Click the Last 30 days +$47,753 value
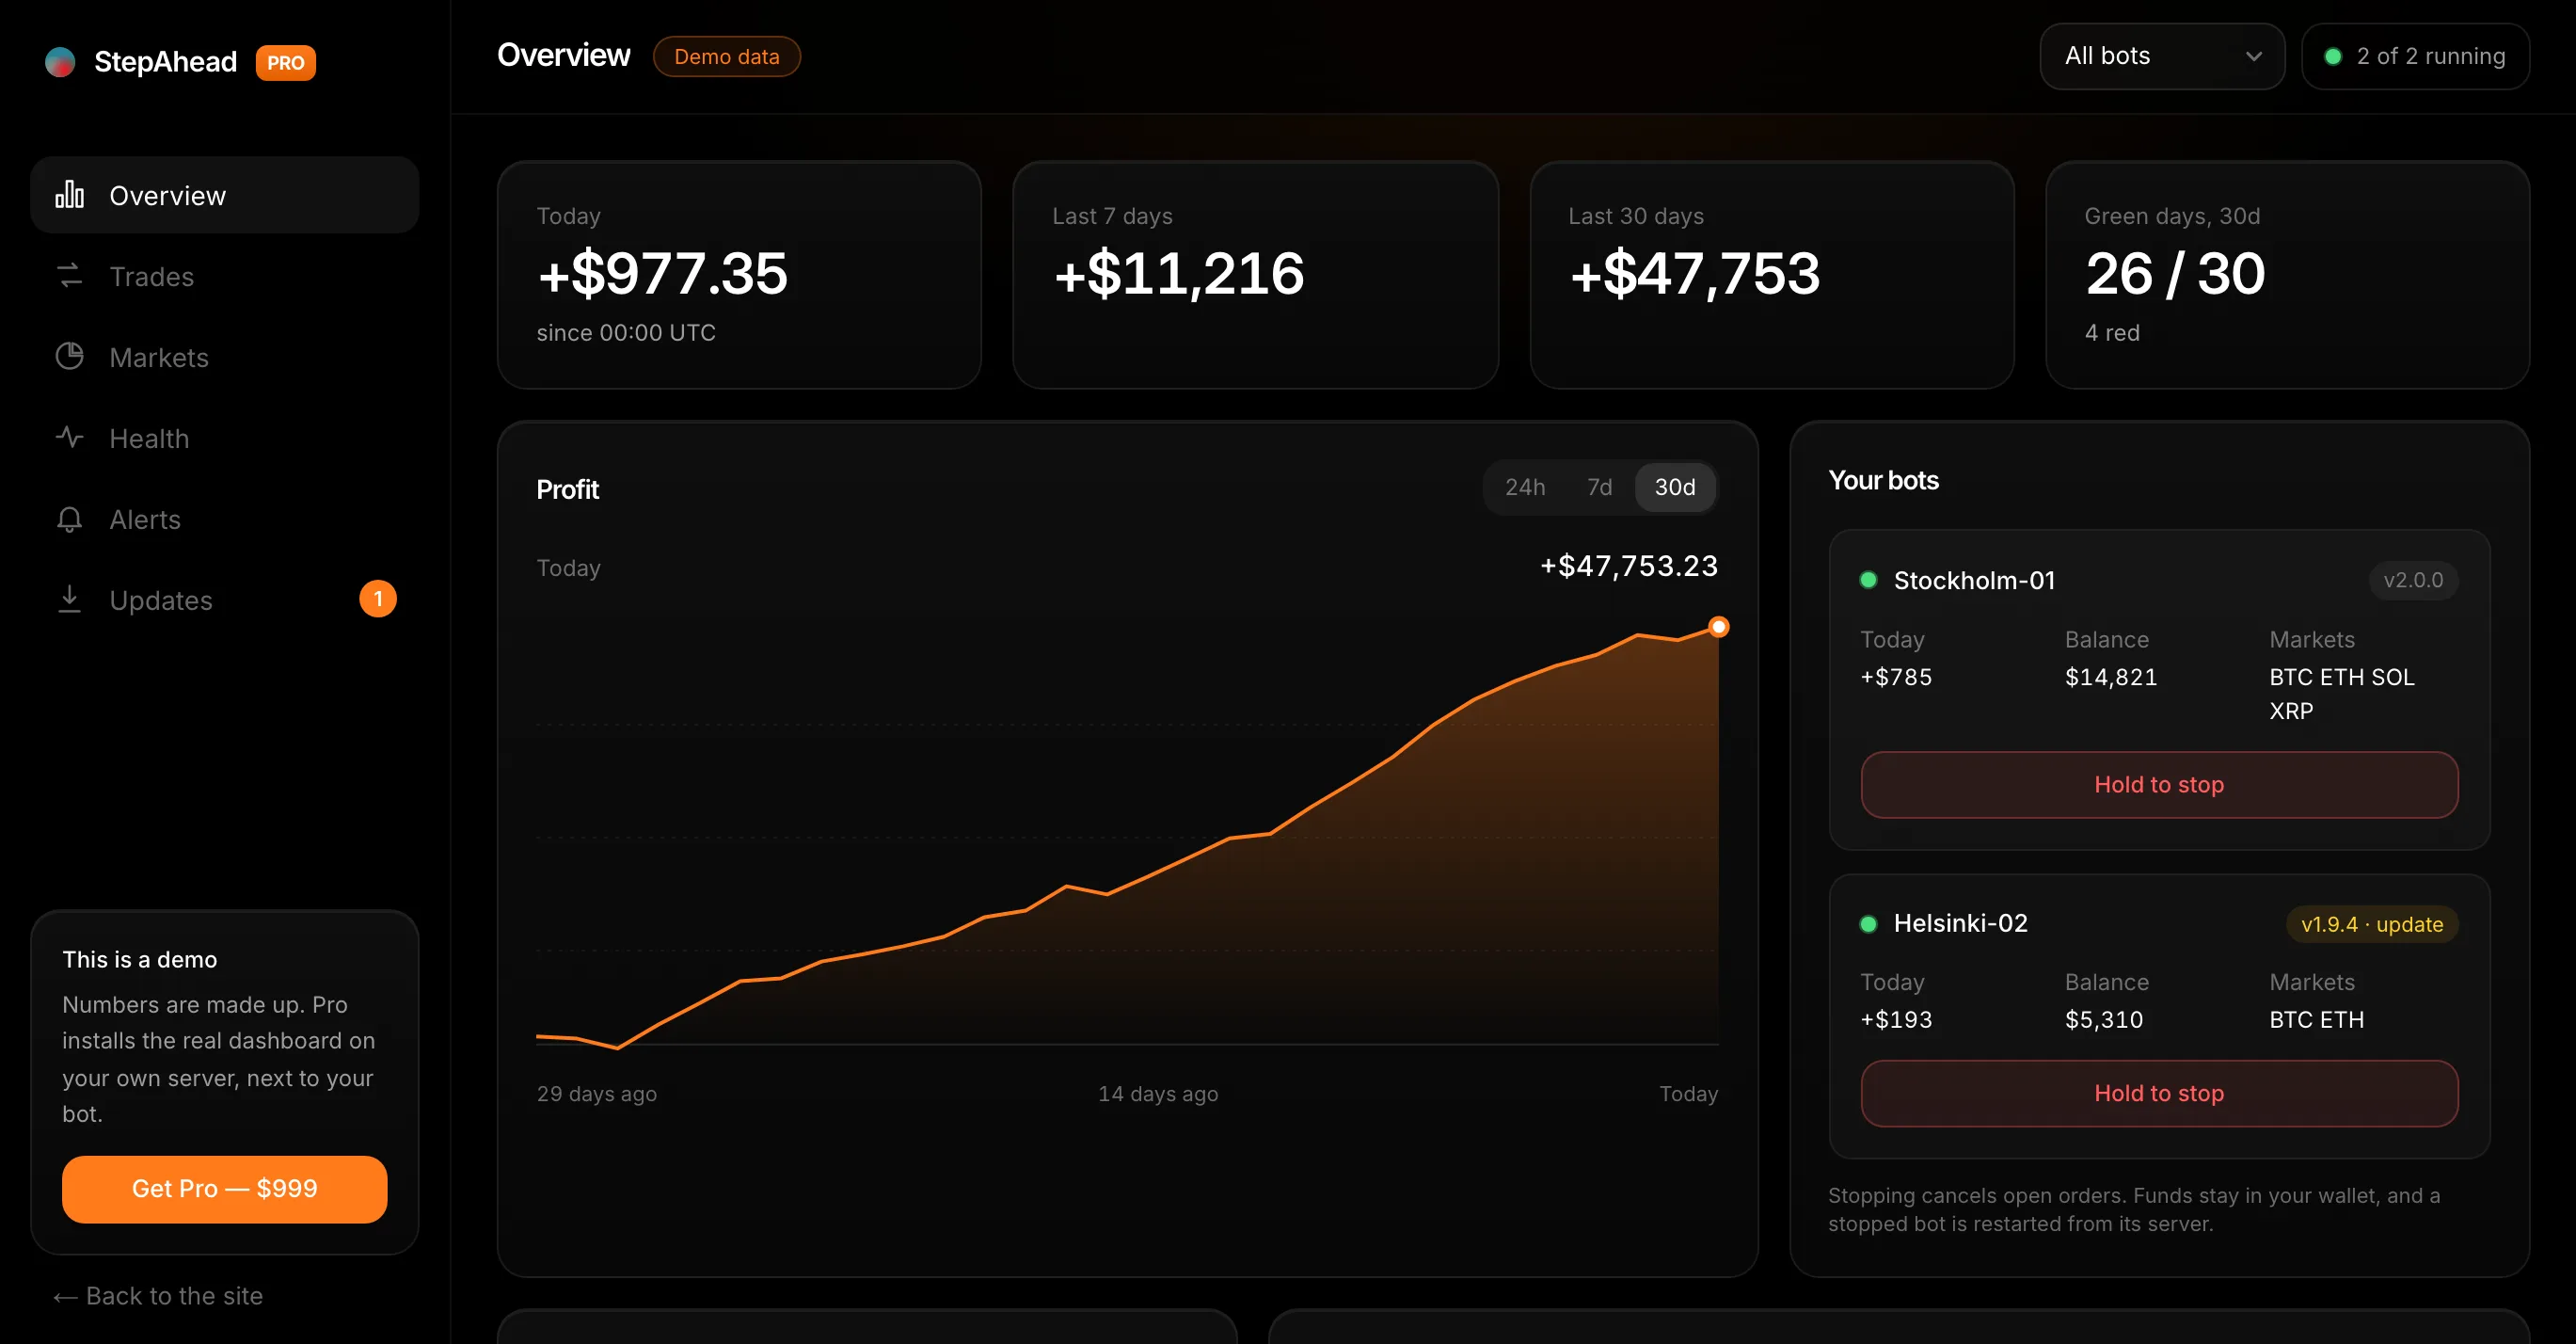 (1694, 274)
